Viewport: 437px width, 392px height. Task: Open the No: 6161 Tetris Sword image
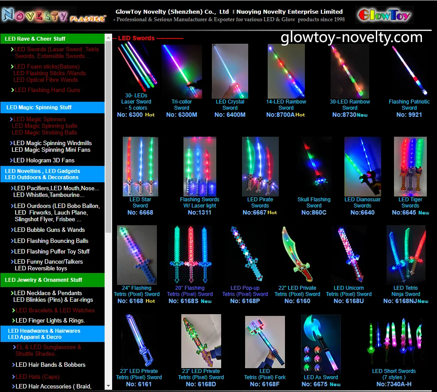coord(139,341)
